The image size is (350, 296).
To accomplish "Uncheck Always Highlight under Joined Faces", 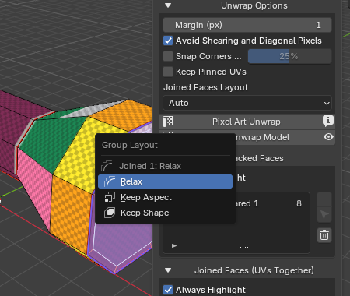I will pos(168,290).
